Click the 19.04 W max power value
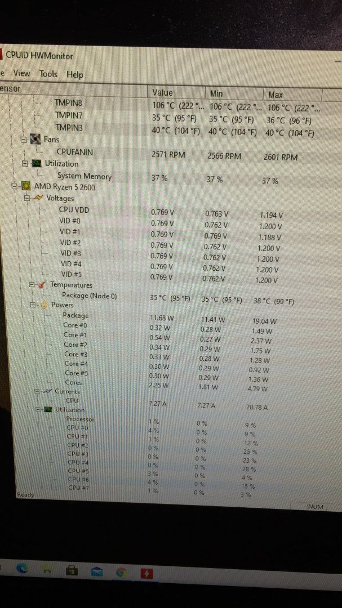Image resolution: width=342 pixels, height=608 pixels. 264,321
